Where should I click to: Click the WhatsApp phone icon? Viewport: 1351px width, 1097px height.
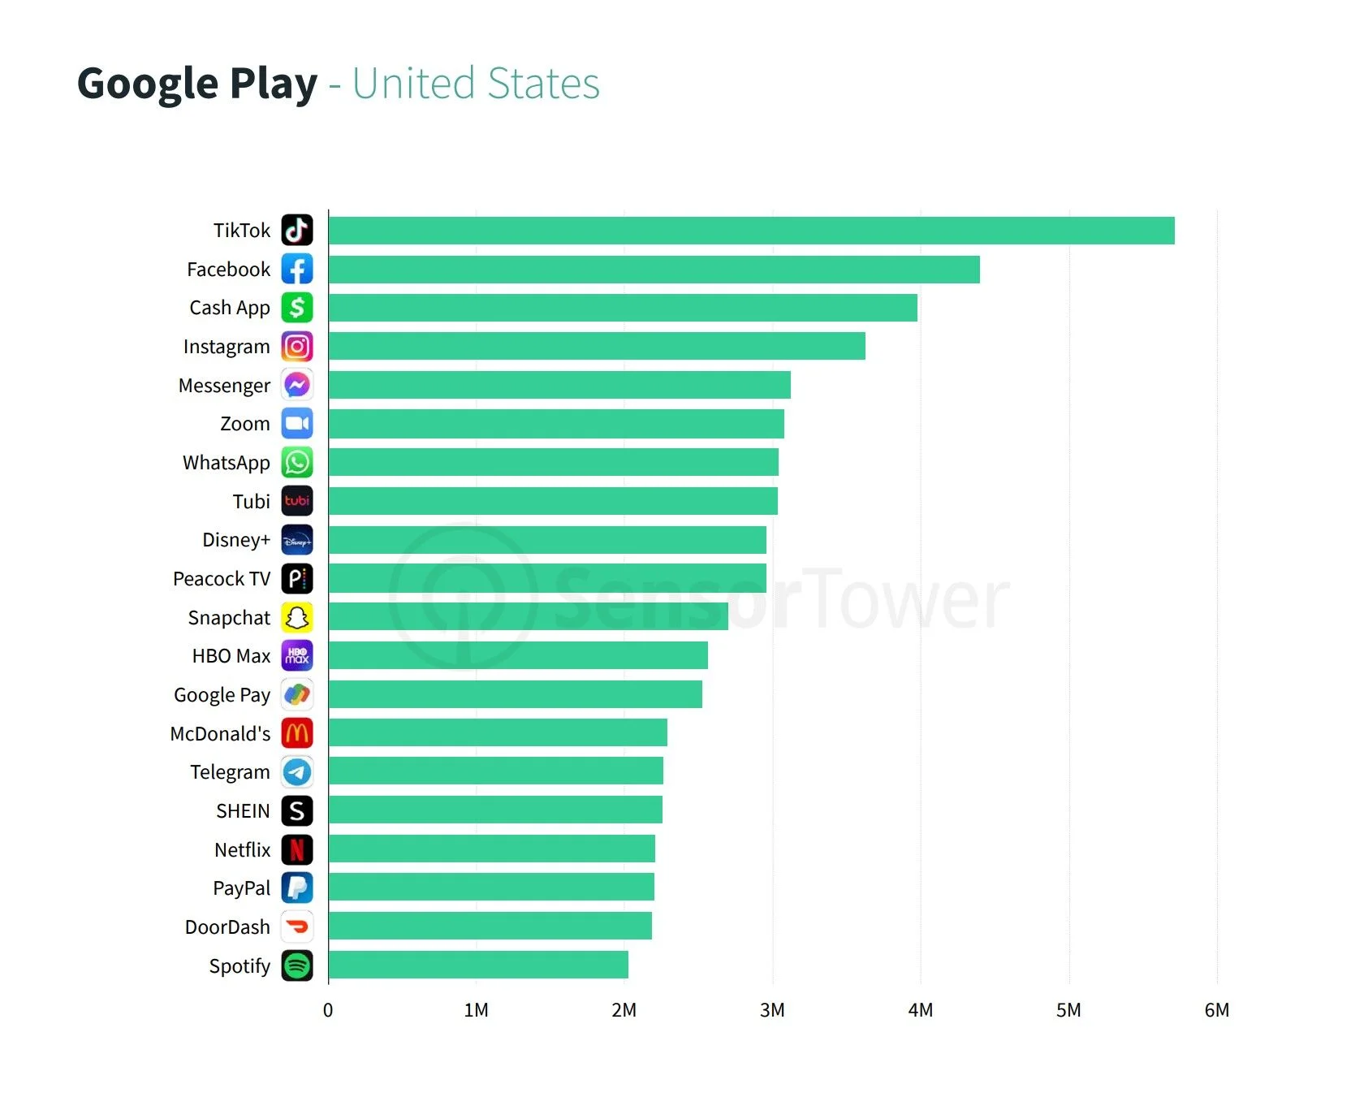[297, 463]
